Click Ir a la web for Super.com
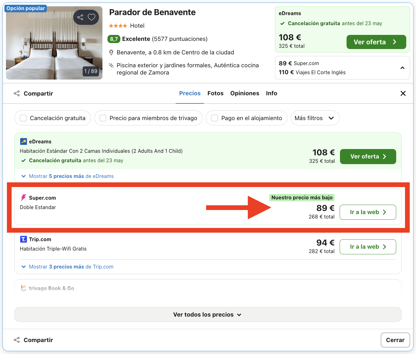Screen dimensions: 416x354 (x=368, y=212)
